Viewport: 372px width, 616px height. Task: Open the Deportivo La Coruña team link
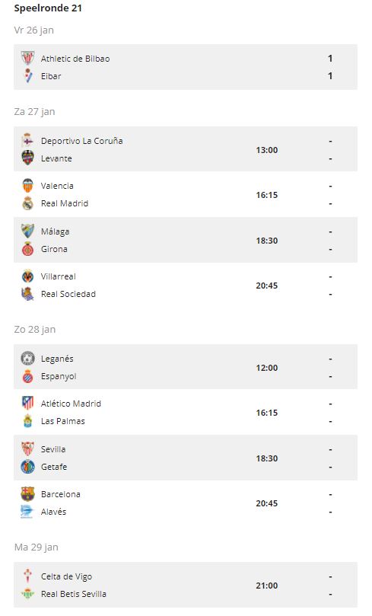point(81,141)
